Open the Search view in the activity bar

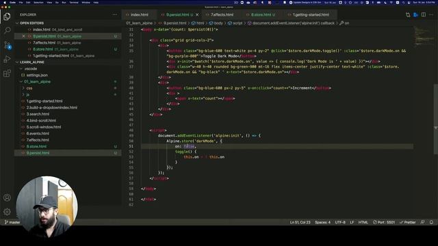[x=7, y=30]
